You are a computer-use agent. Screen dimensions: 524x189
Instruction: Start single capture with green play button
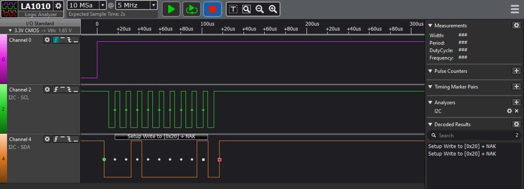pyautogui.click(x=171, y=9)
